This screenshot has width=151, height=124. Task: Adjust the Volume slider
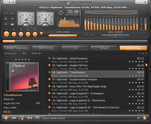coord(63,36)
